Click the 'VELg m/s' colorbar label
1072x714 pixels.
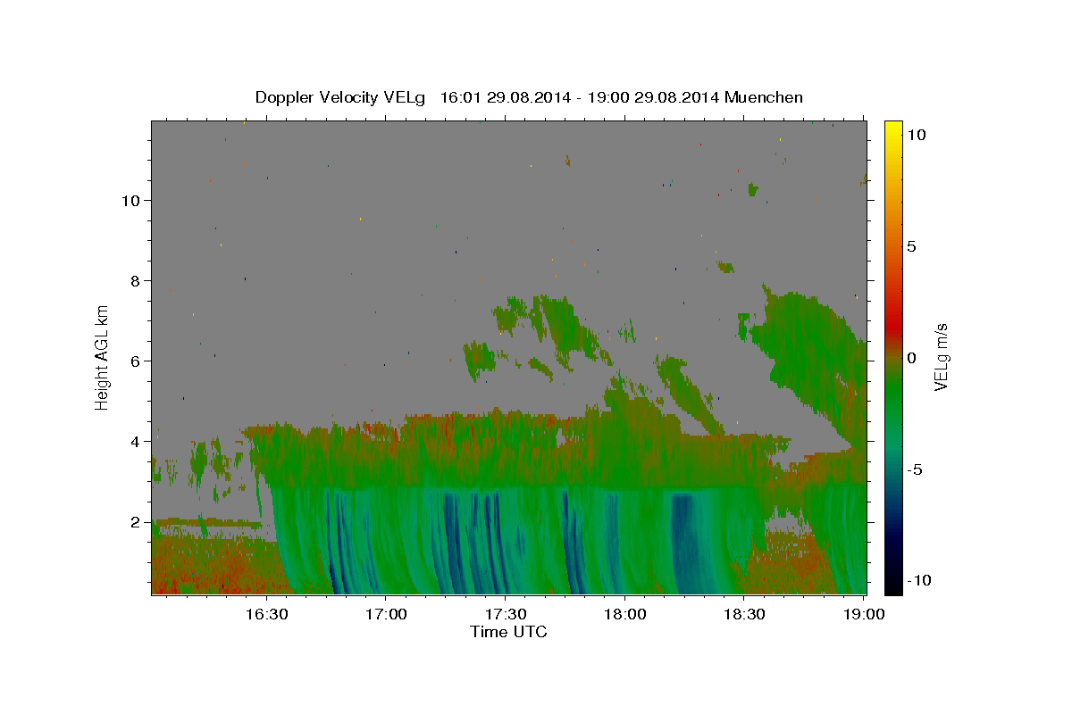coord(941,357)
